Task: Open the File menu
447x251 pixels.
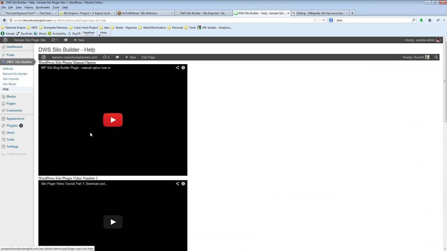Action: click(3, 7)
